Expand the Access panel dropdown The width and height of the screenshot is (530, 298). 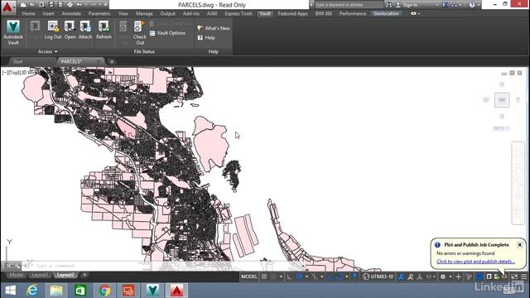48,51
